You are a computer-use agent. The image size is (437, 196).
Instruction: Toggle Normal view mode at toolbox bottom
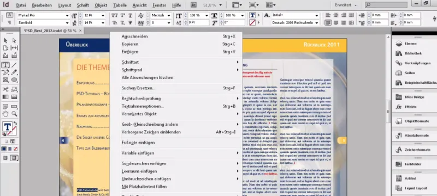tap(5, 158)
